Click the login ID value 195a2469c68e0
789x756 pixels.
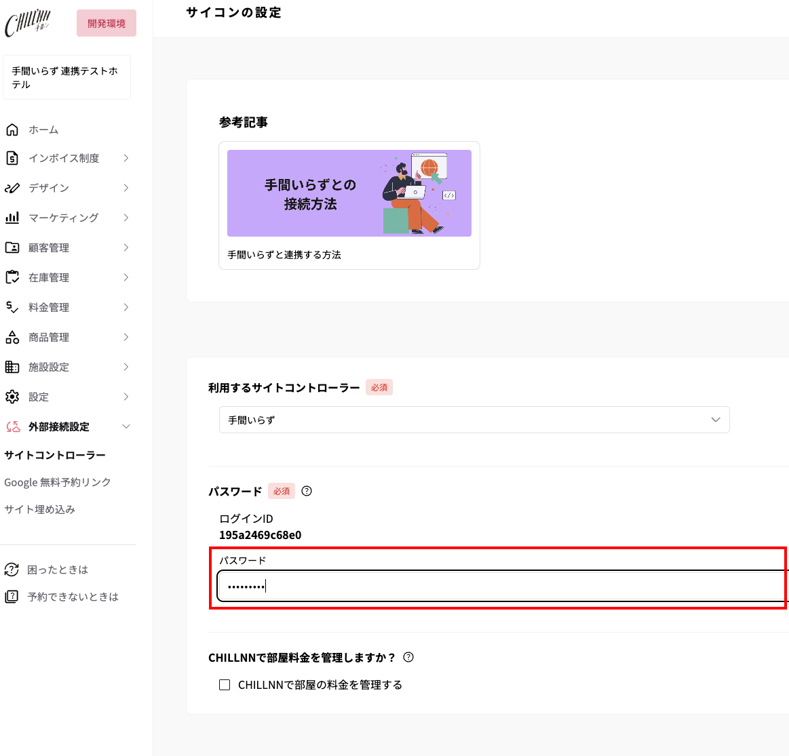[x=260, y=535]
